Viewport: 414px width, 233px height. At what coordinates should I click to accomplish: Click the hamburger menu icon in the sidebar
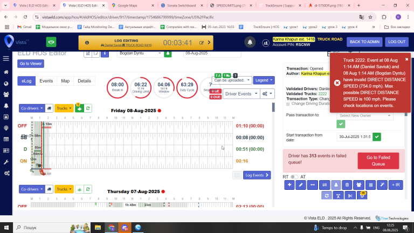click(x=6, y=59)
